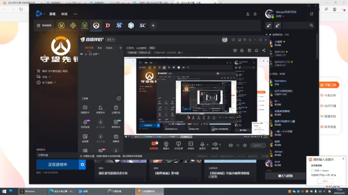348x195 pixels.
Task: Select the Hearthstone game icon
Action: click(73, 26)
